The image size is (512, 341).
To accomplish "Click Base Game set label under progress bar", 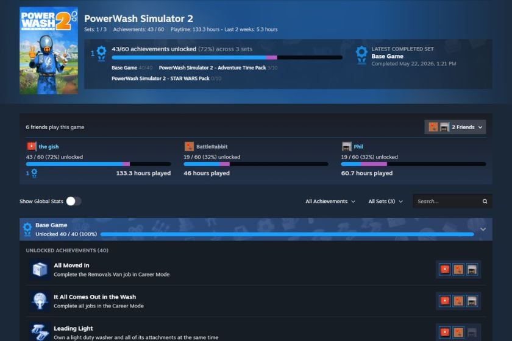I will point(124,68).
